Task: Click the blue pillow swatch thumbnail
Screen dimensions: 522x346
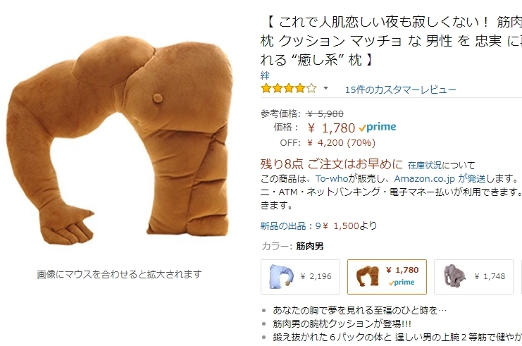Action: [x=281, y=276]
